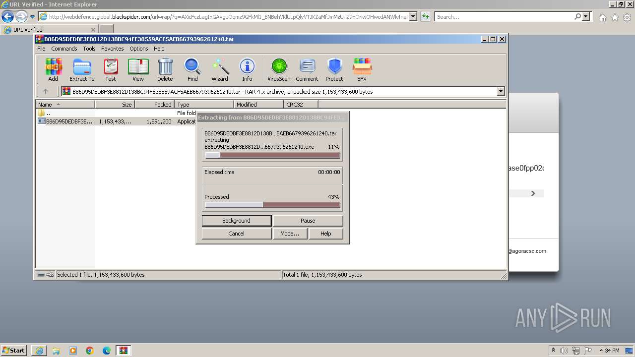Click the Processed progress bar at 43%
This screenshot has height=357, width=635.
(272, 205)
